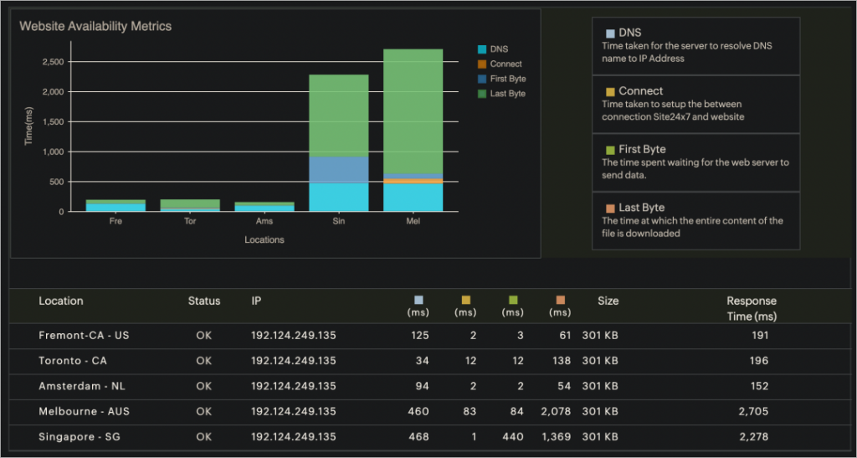
Task: Click the Mel stacked bar in chart
Action: [x=413, y=130]
